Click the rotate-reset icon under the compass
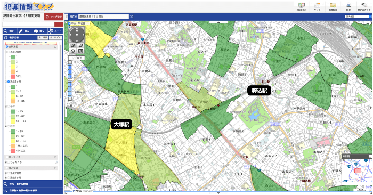 [x=73, y=51]
